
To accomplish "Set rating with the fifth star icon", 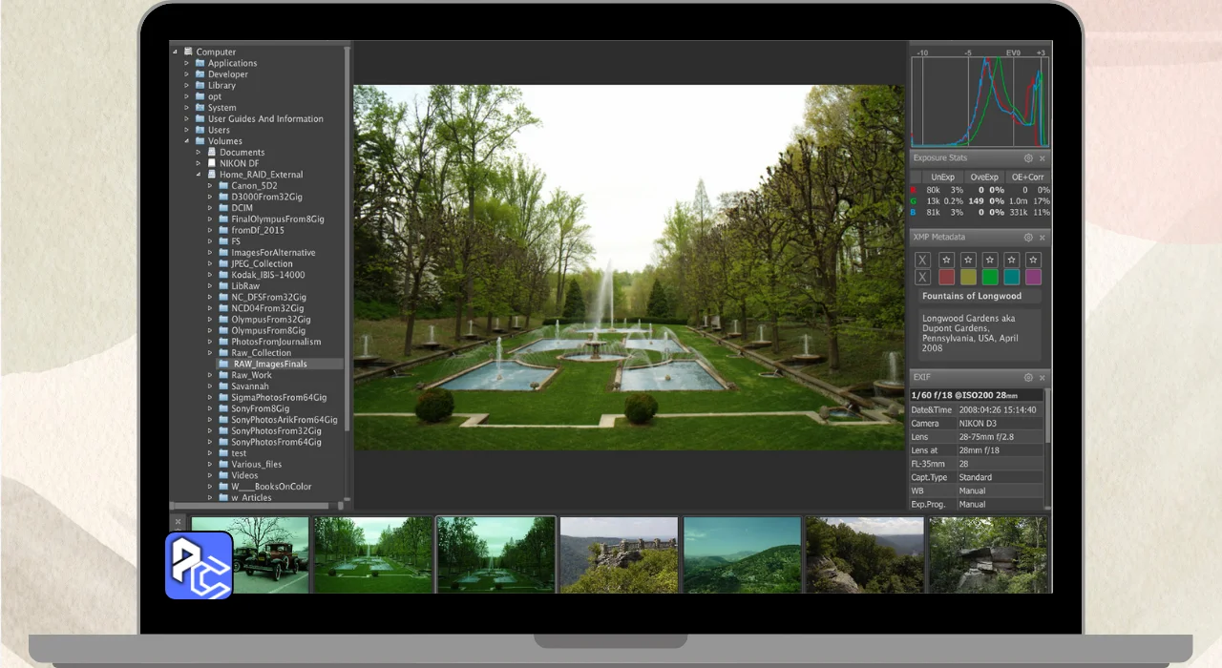I will 1033,260.
